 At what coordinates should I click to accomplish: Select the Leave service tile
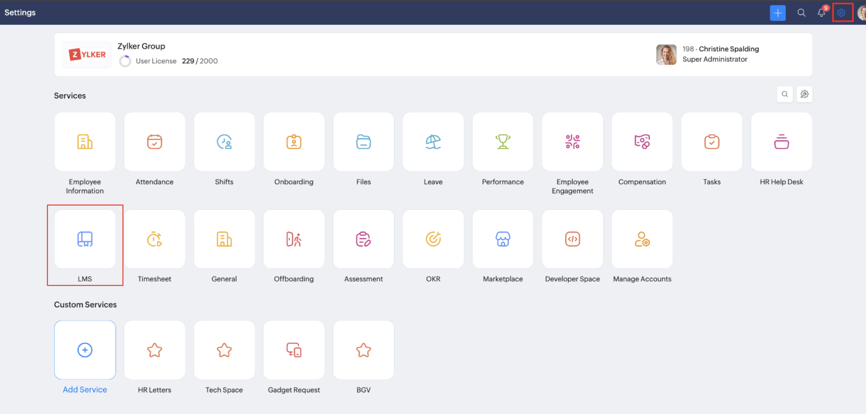point(433,142)
